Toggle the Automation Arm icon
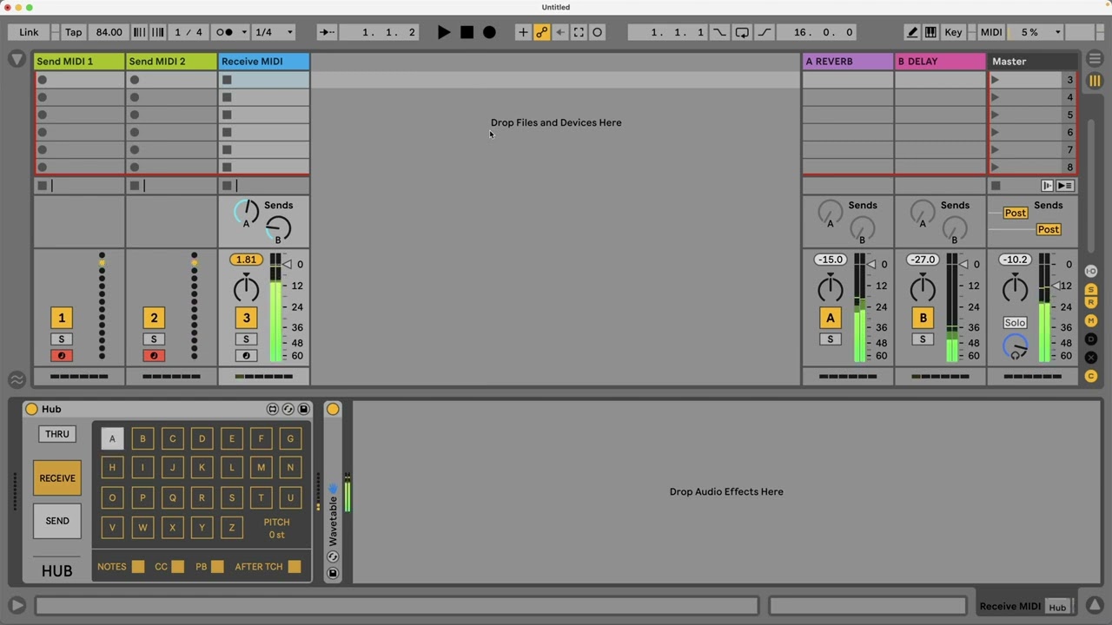This screenshot has height=625, width=1112. point(541,32)
